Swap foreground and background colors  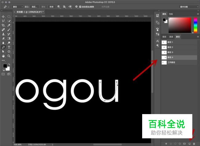coord(9,65)
